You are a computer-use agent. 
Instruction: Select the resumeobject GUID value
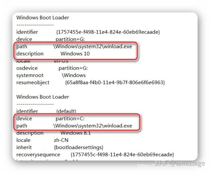[x=115, y=82]
